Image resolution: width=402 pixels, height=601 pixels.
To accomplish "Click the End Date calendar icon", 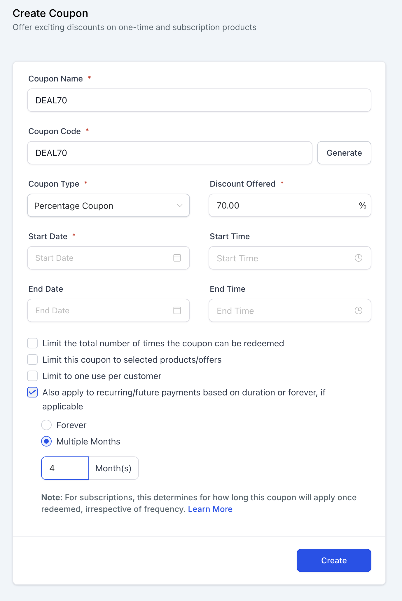I will coord(177,310).
